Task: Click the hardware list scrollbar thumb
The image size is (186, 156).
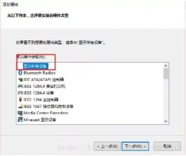Action: [166, 74]
